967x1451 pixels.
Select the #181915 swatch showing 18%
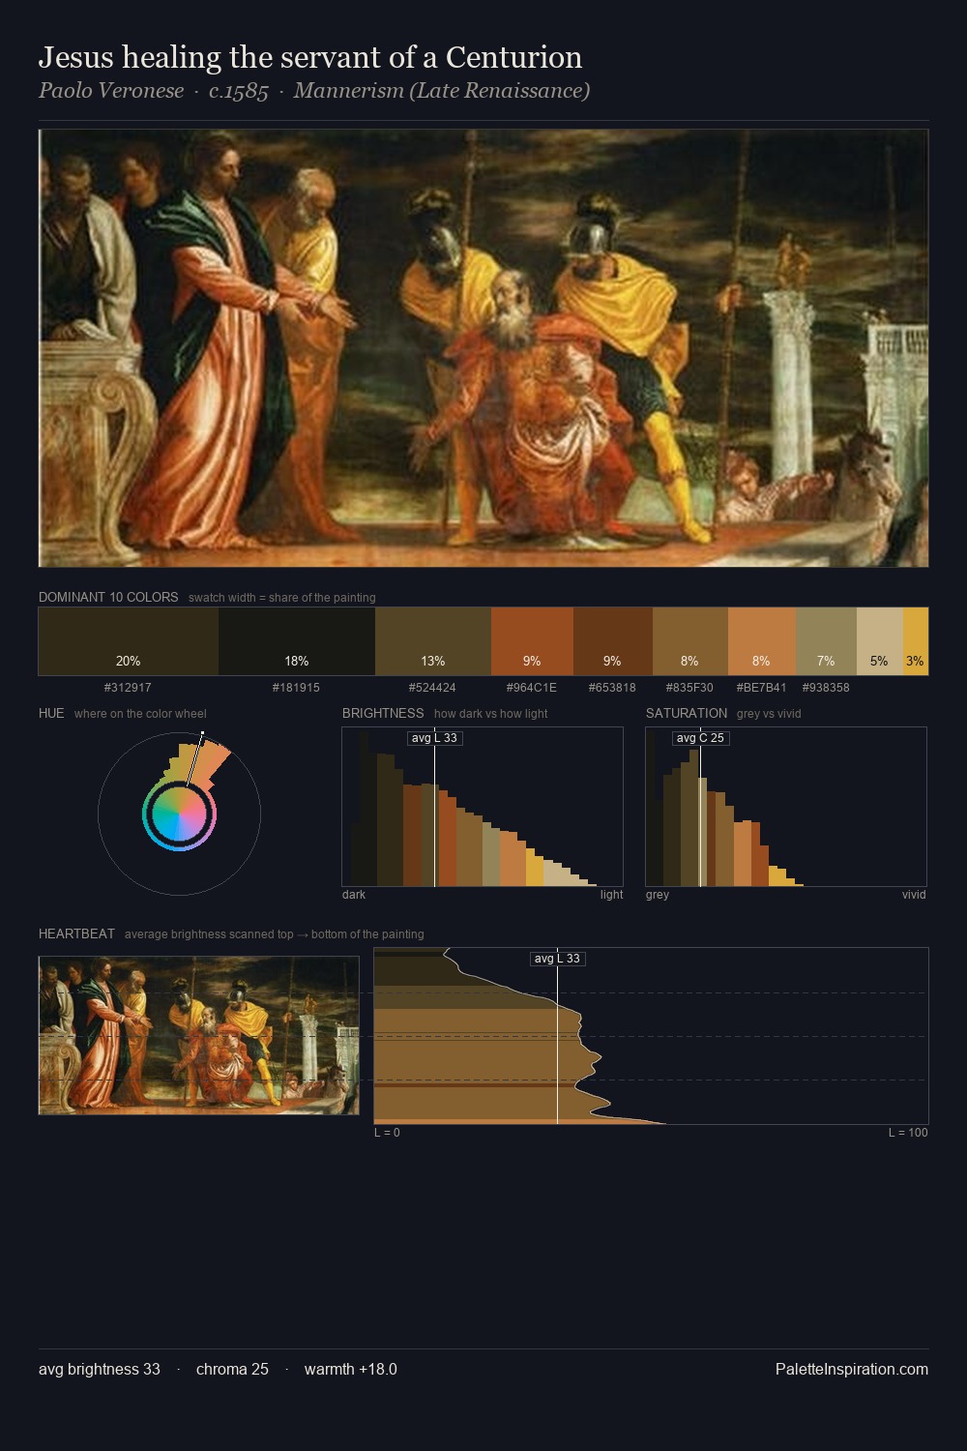point(297,641)
